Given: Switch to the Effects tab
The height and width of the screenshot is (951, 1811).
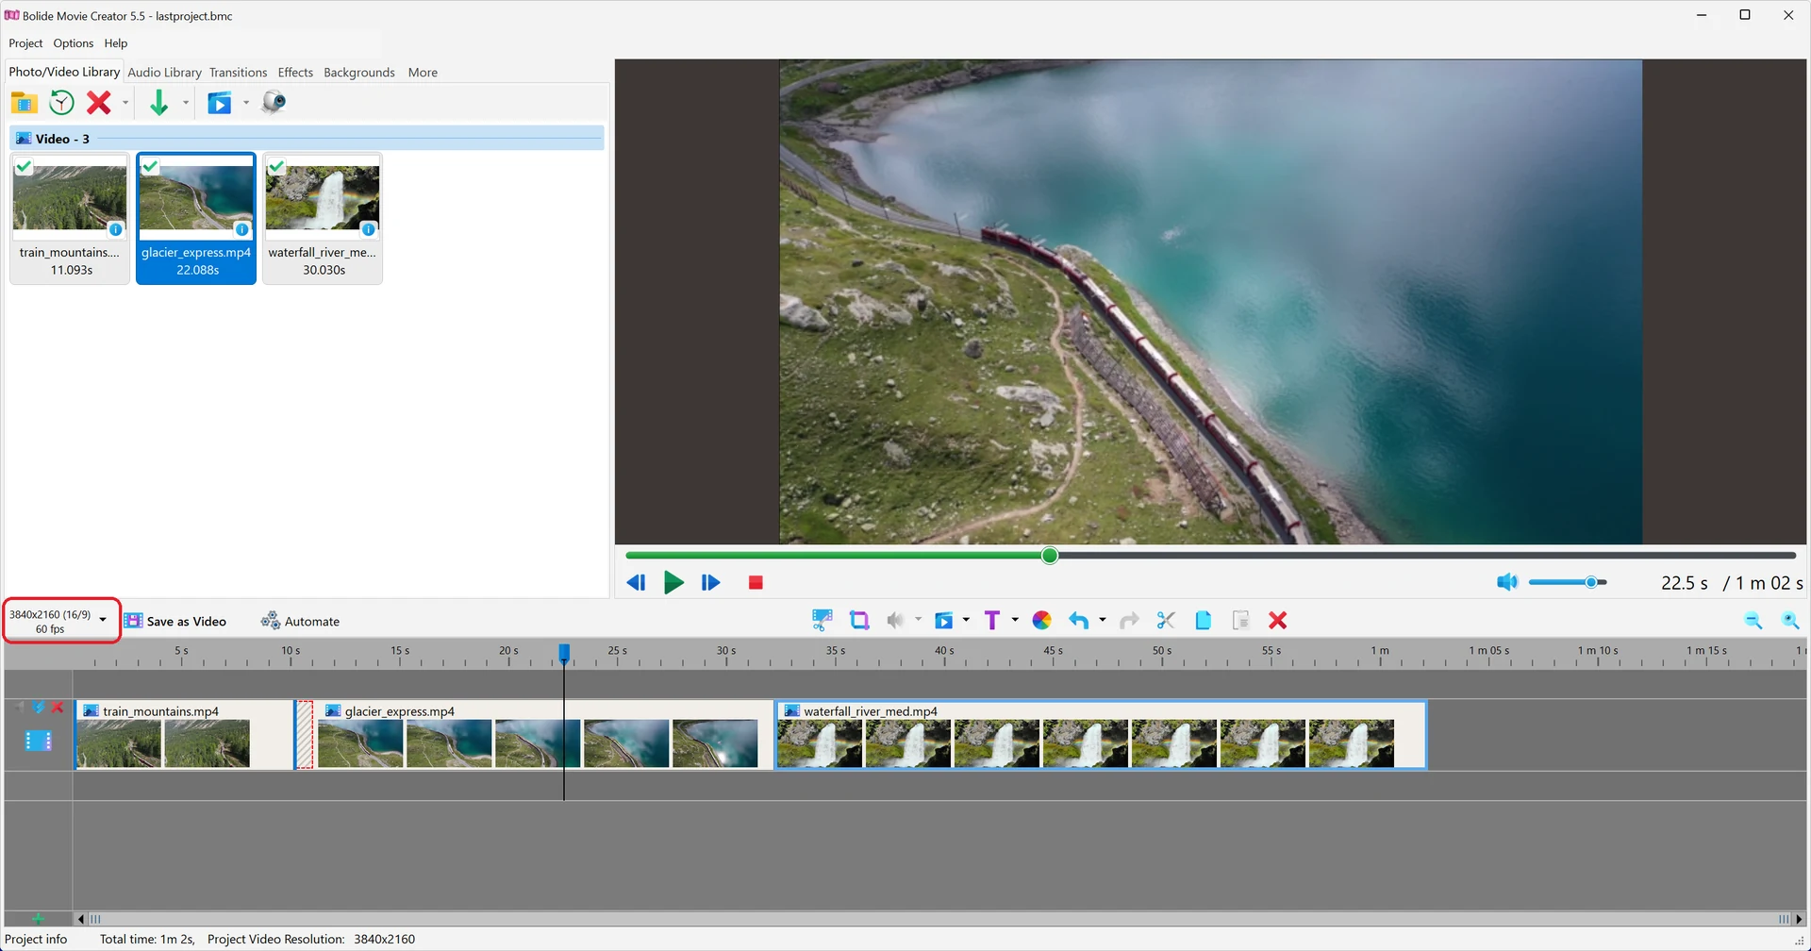Looking at the screenshot, I should tap(295, 73).
